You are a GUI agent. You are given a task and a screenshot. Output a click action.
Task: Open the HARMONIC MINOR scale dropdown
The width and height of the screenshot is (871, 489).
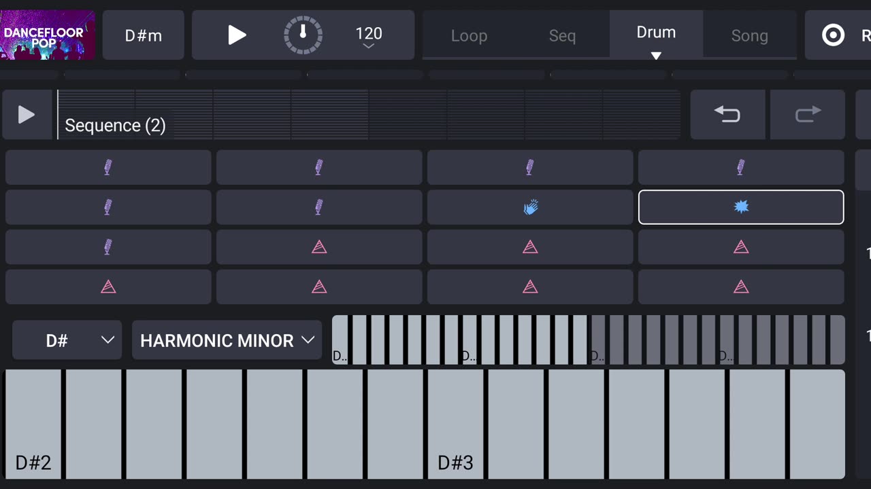(x=227, y=340)
